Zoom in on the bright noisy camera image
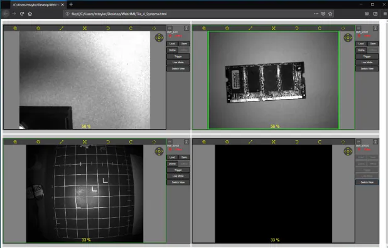388x248 pixels. pyautogui.click(x=15, y=28)
